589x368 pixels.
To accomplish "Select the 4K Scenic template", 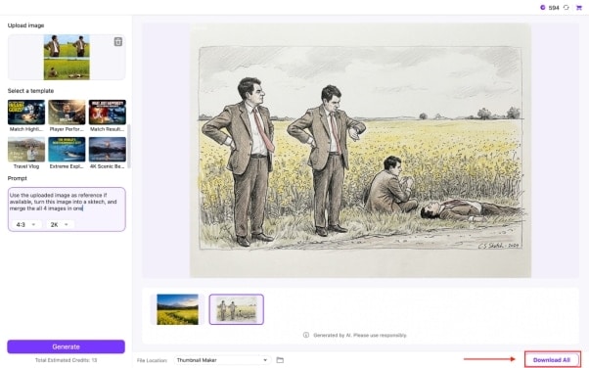I will [108, 153].
